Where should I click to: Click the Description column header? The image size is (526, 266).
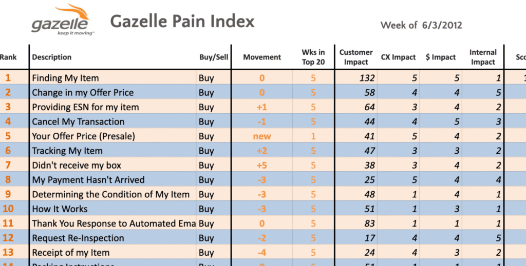(52, 57)
